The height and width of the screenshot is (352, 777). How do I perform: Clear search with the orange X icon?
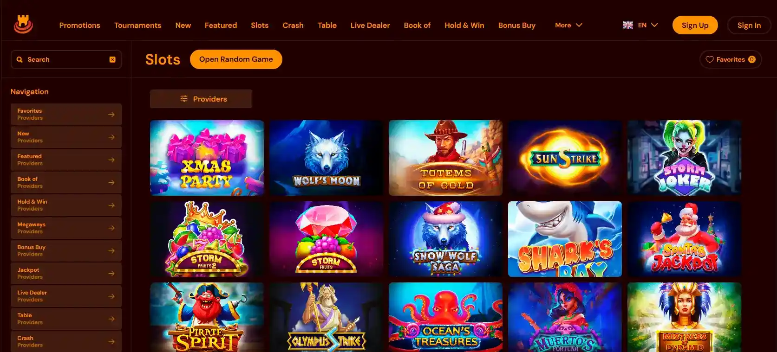tap(112, 59)
